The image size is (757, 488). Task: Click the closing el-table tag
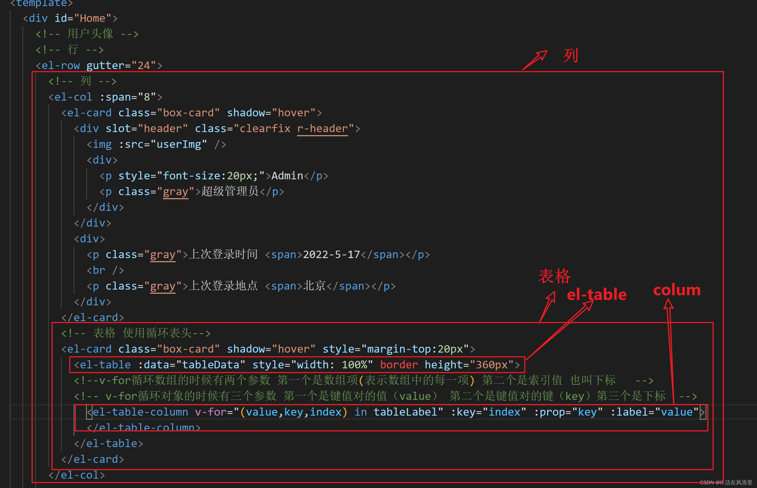coord(108,444)
